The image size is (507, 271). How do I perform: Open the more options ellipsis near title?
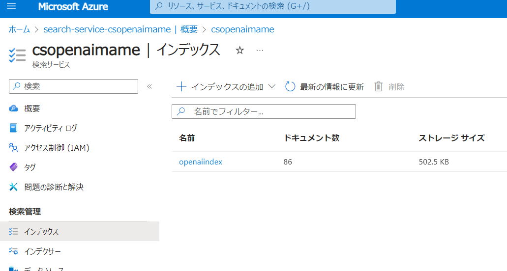[x=260, y=51]
